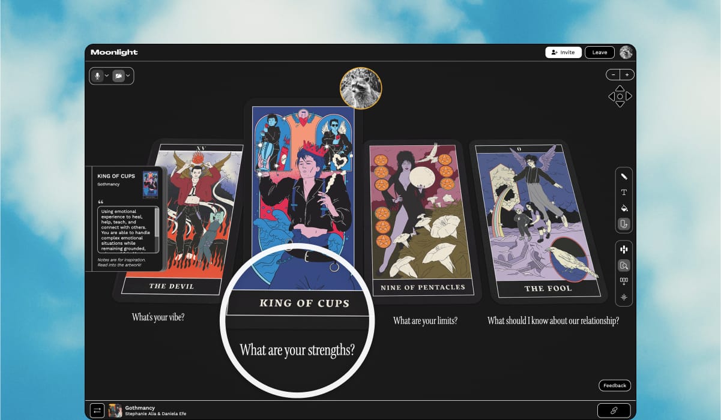Click the "What's your vibe?" prompt
The height and width of the screenshot is (420, 721).
point(158,317)
